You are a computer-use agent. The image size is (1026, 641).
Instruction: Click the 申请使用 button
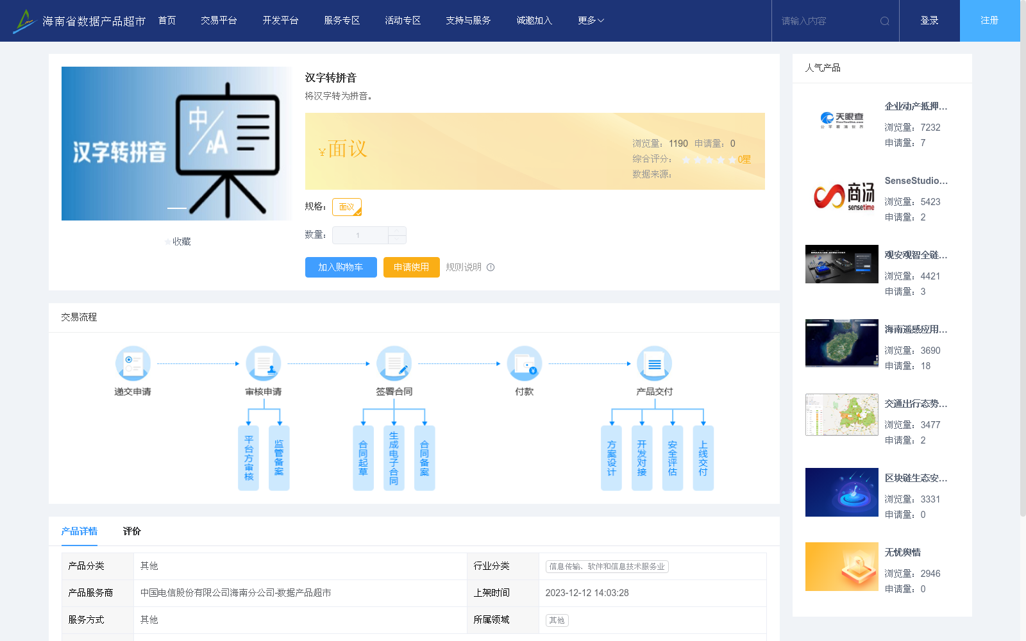(x=412, y=267)
